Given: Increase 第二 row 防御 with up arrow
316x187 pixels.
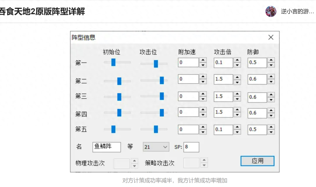Looking at the screenshot, I should (x=271, y=77).
